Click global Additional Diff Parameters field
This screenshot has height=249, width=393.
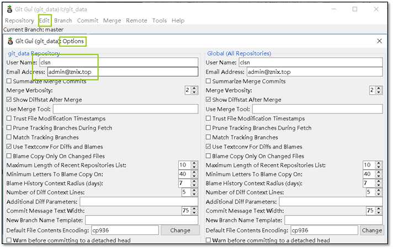[x=331, y=202]
